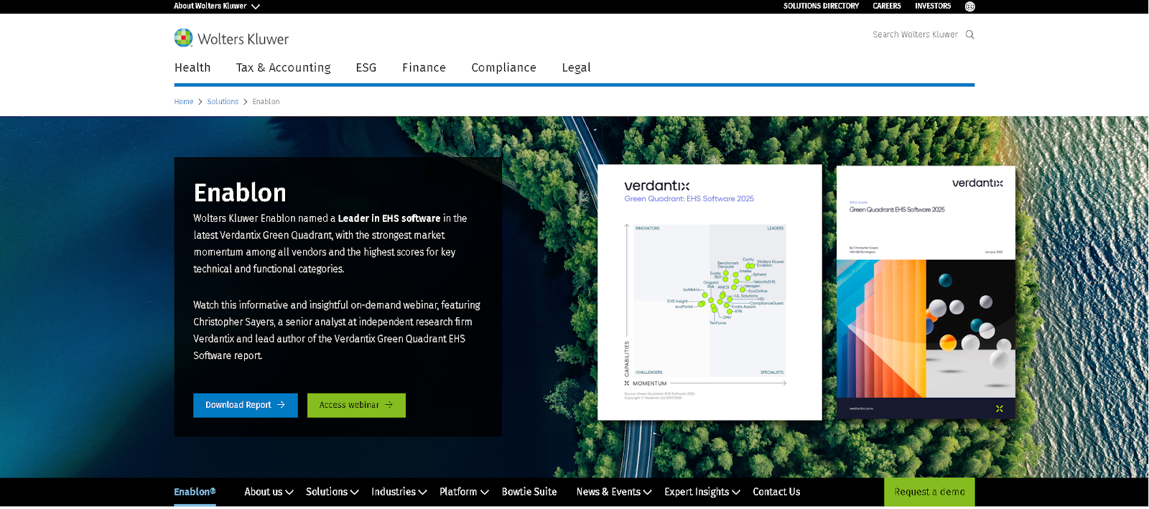Open the Green Quadrant chart image
The height and width of the screenshot is (509, 1149).
pyautogui.click(x=710, y=292)
